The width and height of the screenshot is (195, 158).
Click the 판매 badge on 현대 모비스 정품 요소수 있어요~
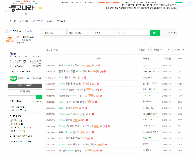point(94,71)
